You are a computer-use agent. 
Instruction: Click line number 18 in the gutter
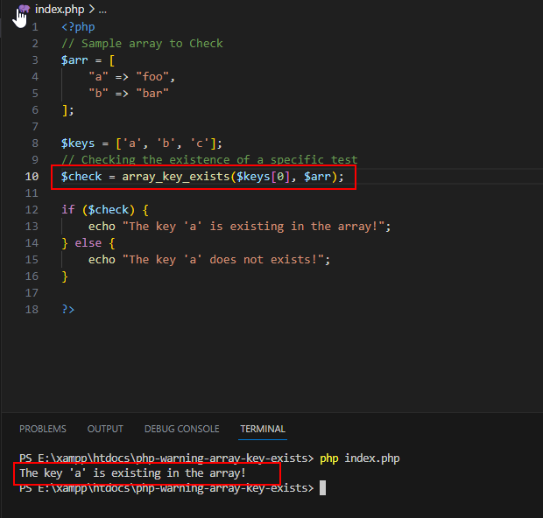32,310
